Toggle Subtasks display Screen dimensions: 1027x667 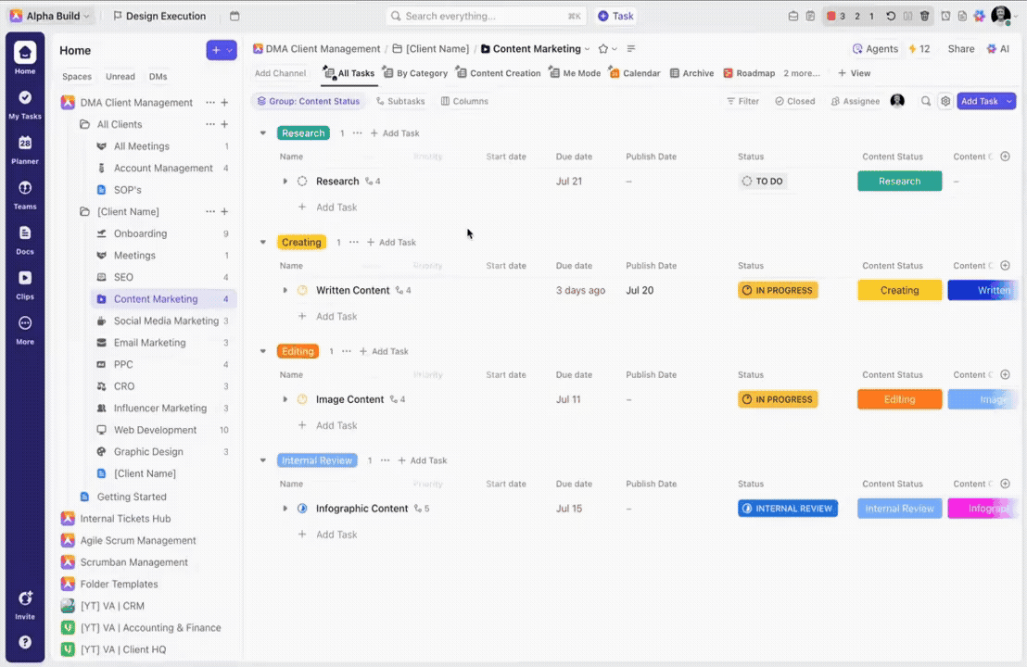399,101
